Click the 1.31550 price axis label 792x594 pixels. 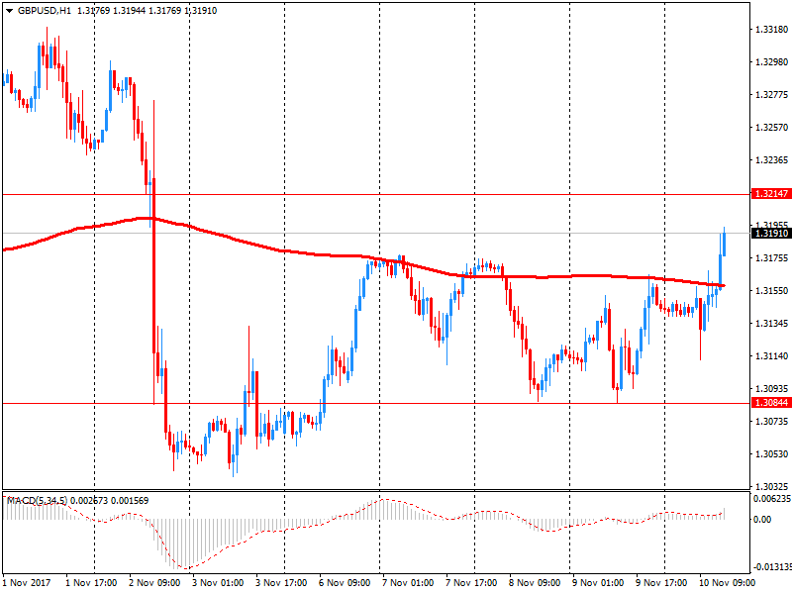tap(771, 291)
